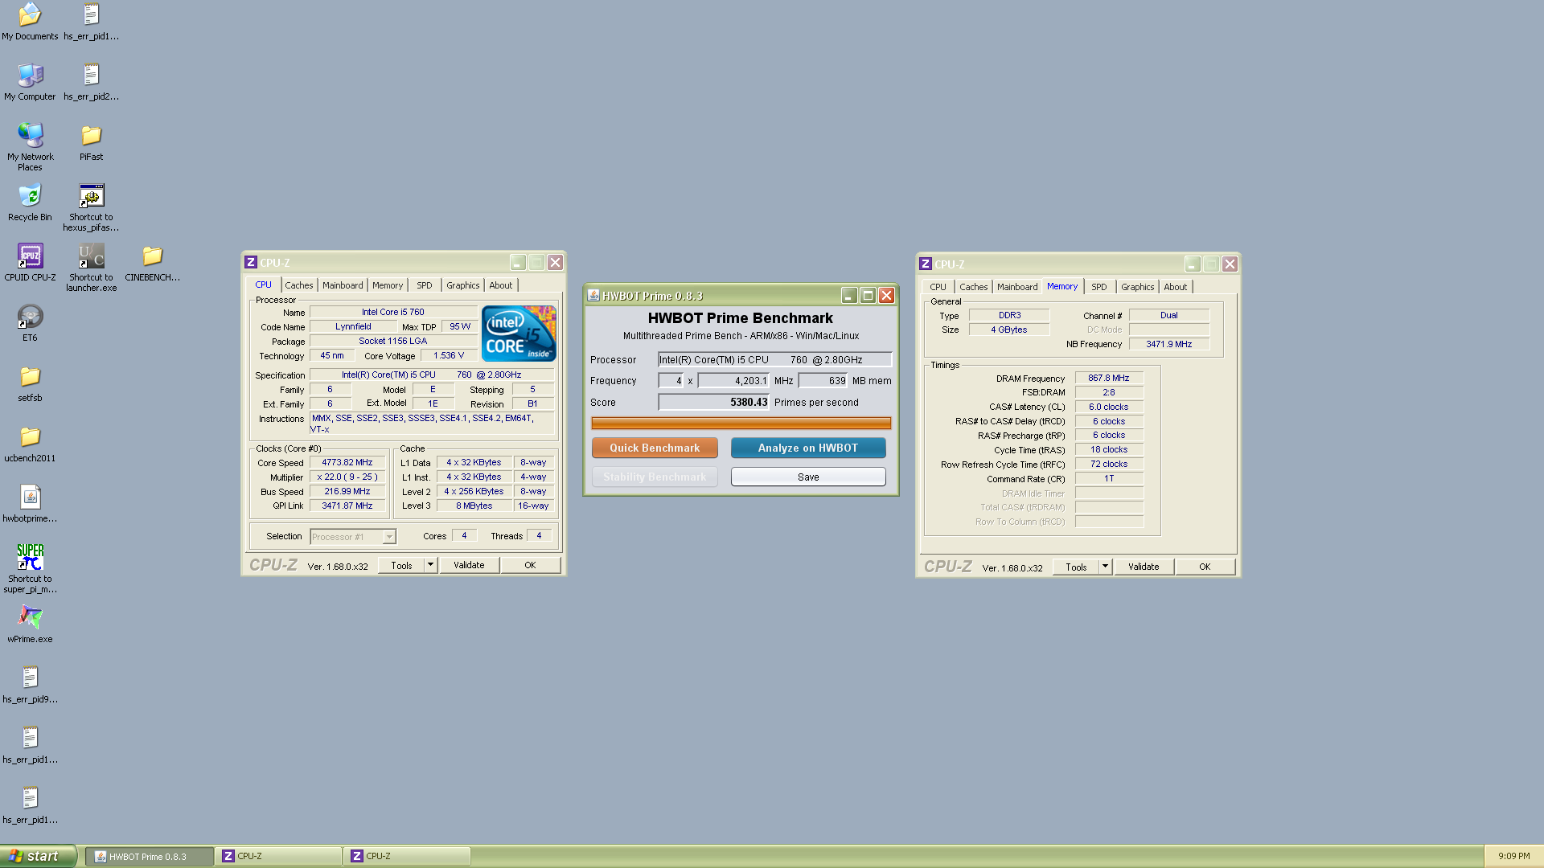Open Graphics tab in right CPU-Z window

pyautogui.click(x=1138, y=287)
